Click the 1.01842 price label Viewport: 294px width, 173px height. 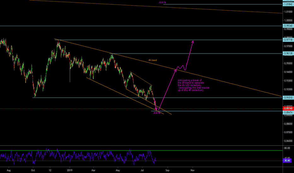tap(288, 4)
